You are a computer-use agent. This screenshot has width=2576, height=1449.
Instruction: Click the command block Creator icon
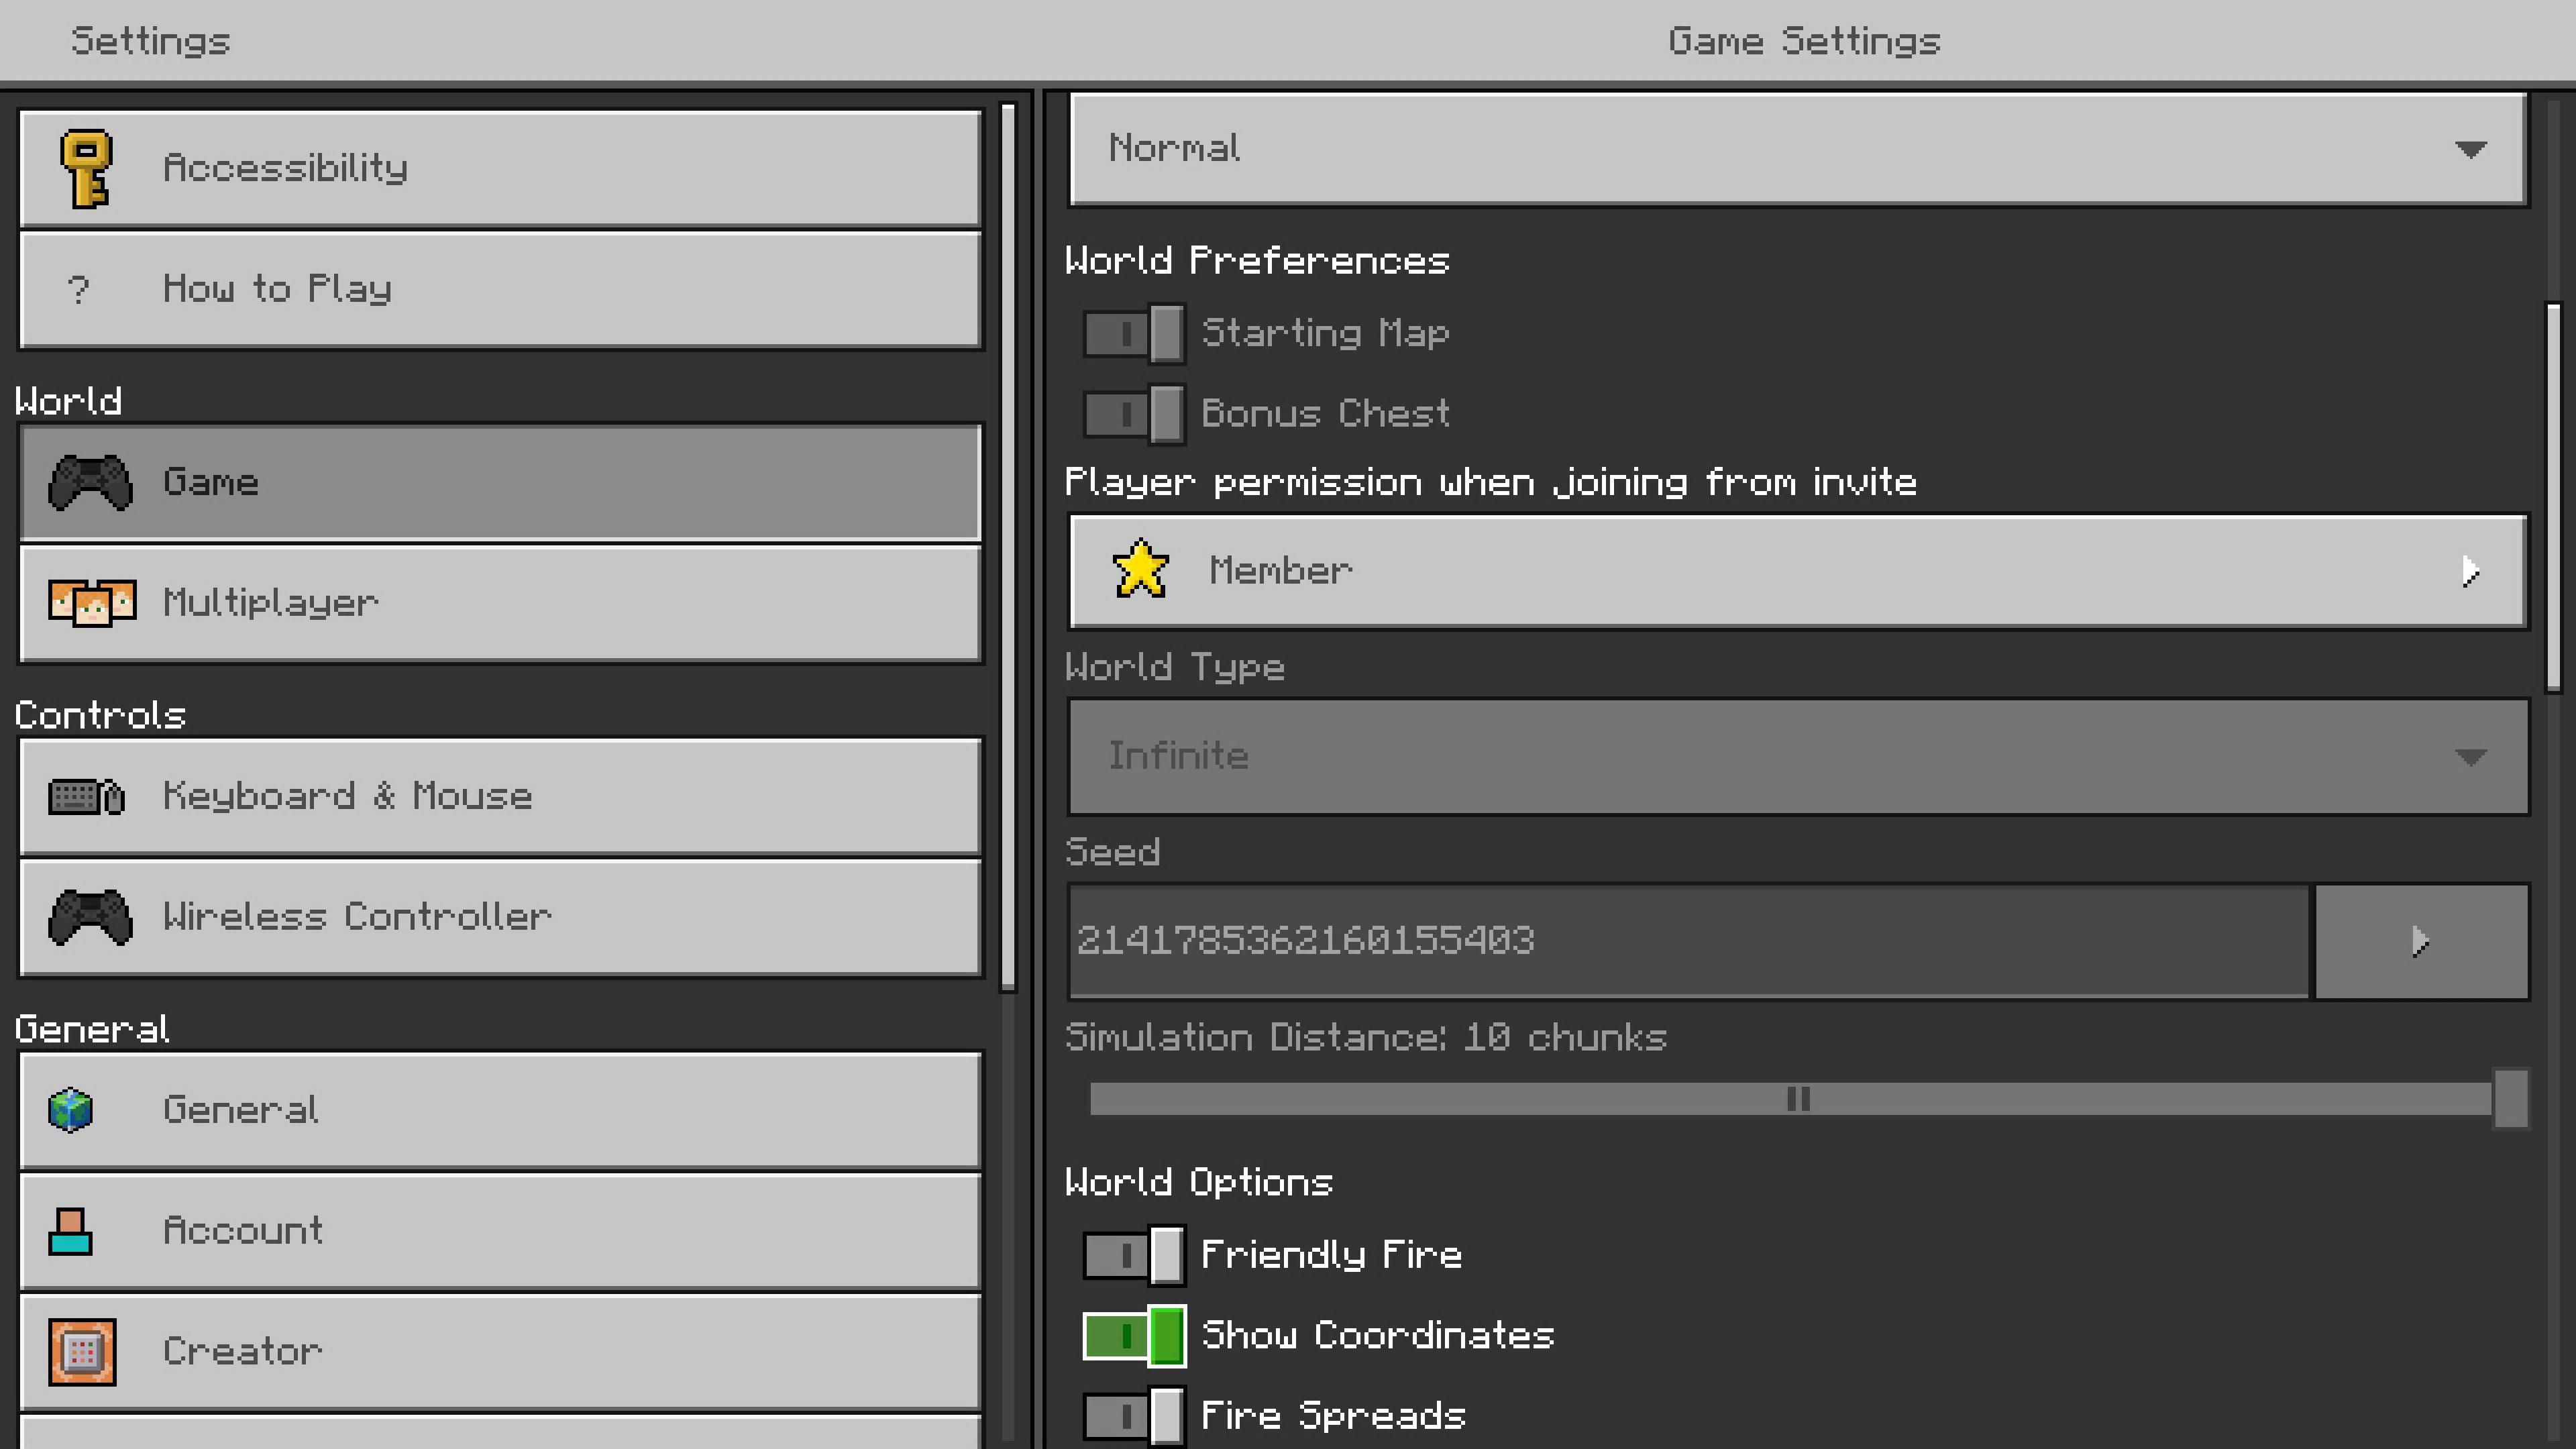pos(82,1352)
